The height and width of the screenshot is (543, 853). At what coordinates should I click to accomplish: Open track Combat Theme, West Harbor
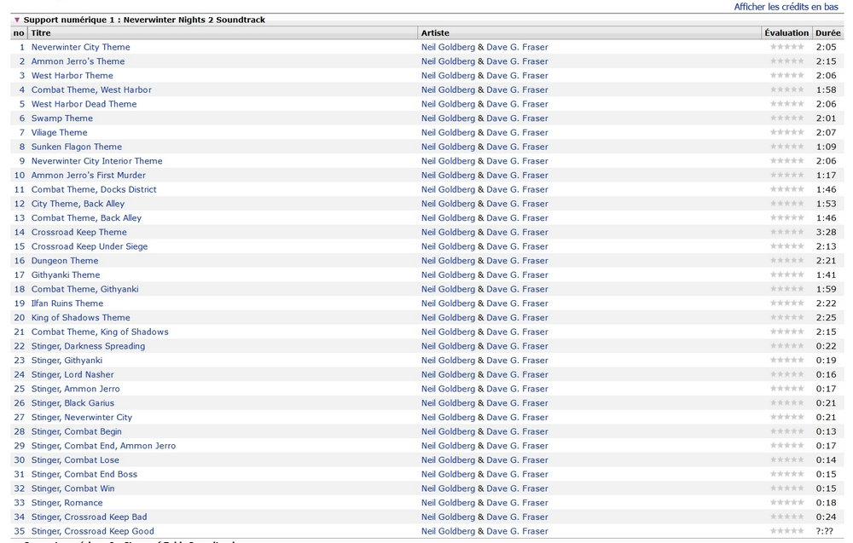(91, 90)
